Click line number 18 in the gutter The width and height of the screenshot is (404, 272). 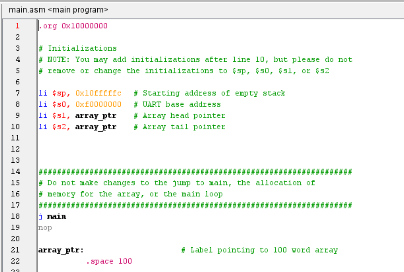15,216
